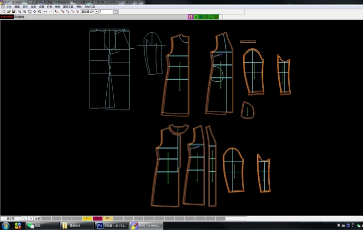The height and width of the screenshot is (230, 363).
Task: Click the fit-to-window view icon
Action: (x=29, y=11)
